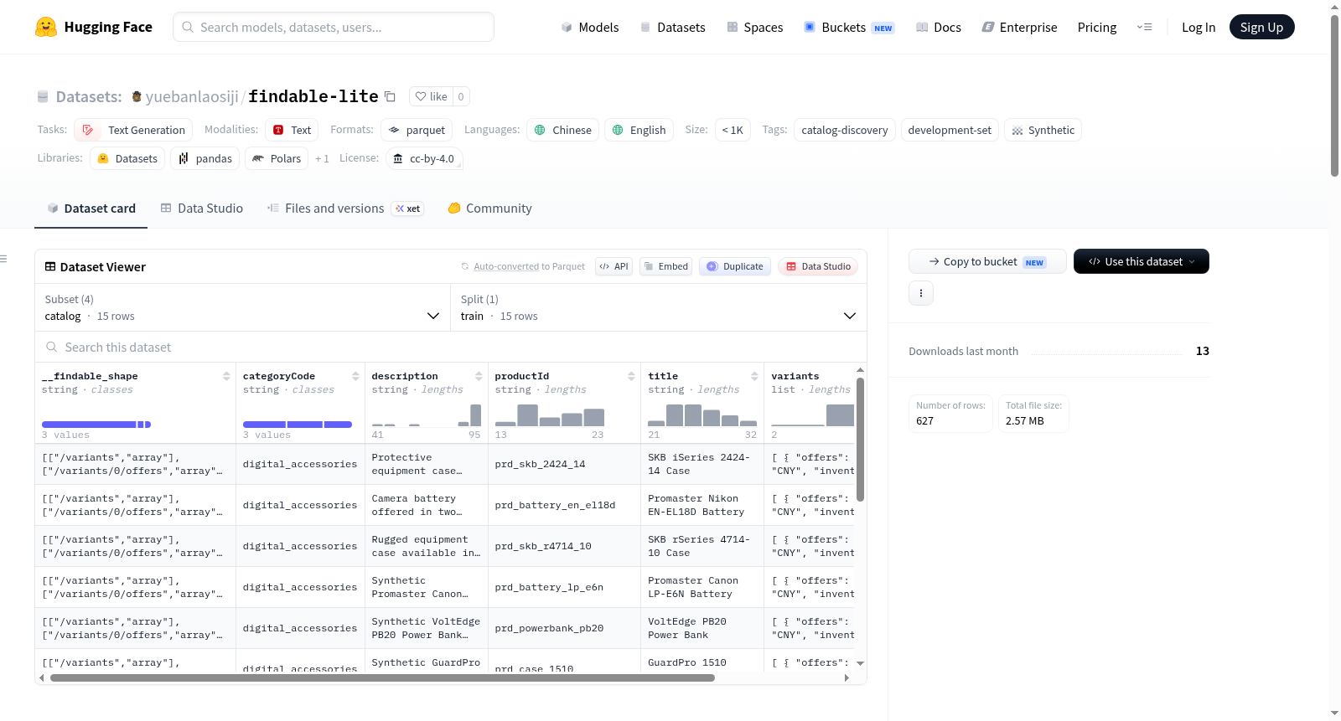Select the Text modality tag

coord(292,130)
